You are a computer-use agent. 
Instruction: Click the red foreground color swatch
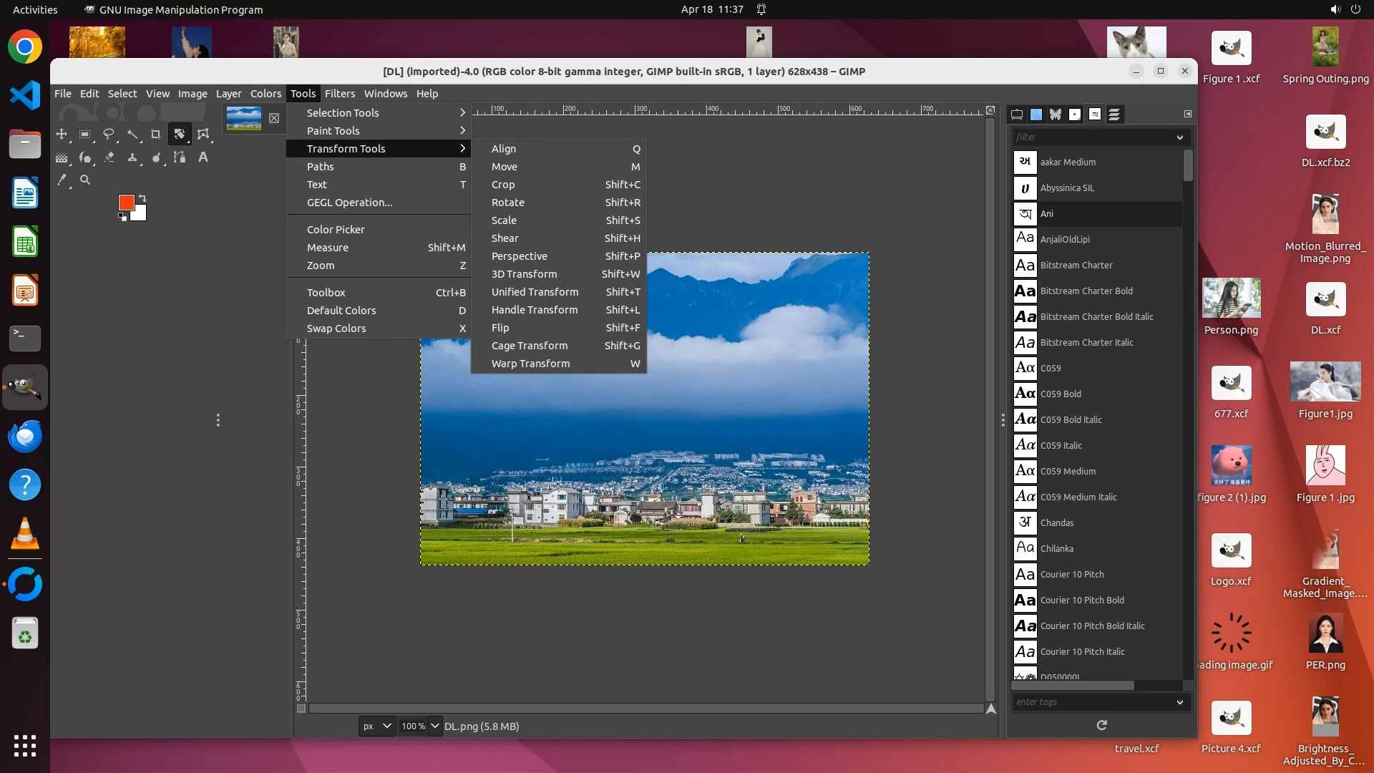click(x=126, y=203)
